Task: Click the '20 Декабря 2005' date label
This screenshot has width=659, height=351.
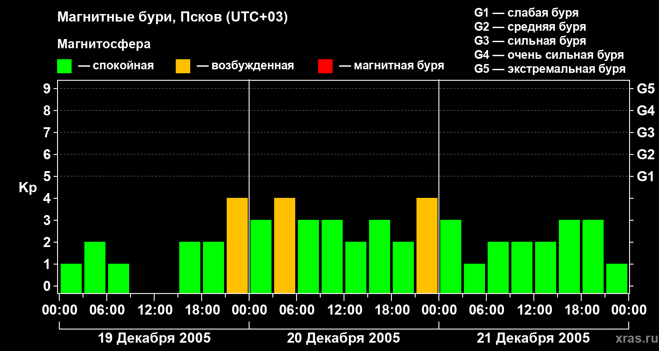Action: (344, 338)
